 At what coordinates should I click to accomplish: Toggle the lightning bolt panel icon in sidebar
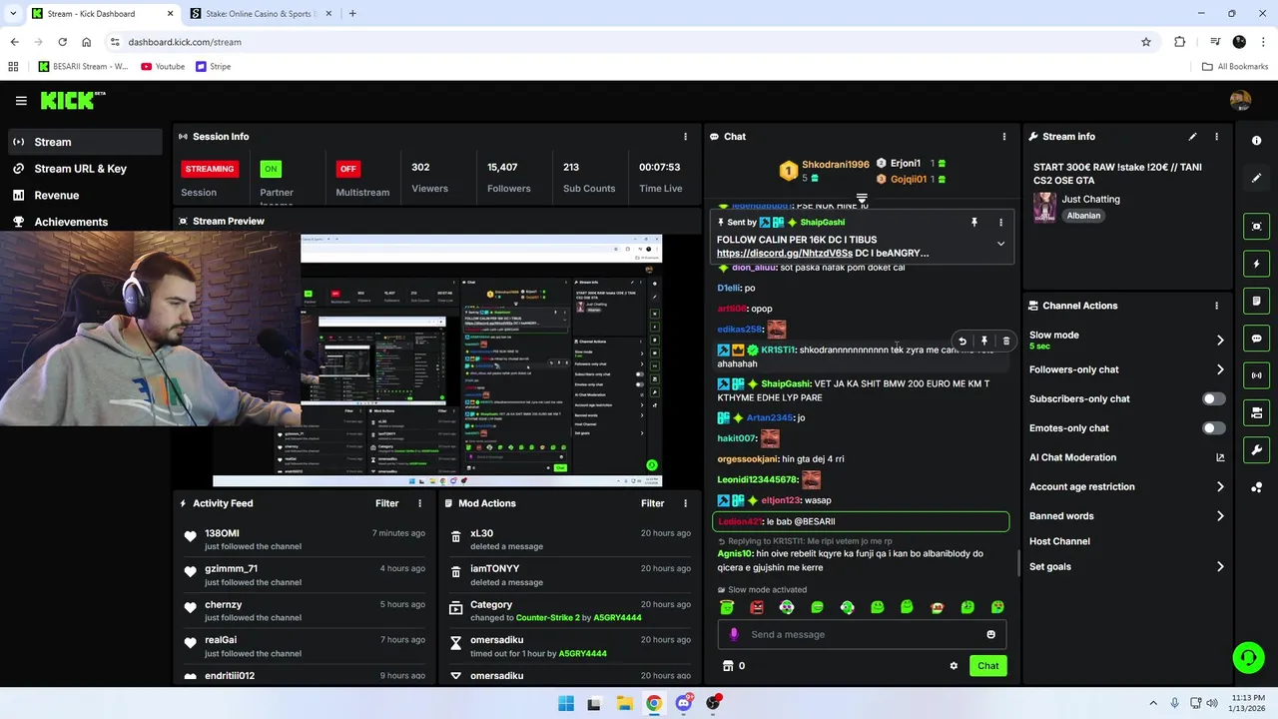[1256, 264]
